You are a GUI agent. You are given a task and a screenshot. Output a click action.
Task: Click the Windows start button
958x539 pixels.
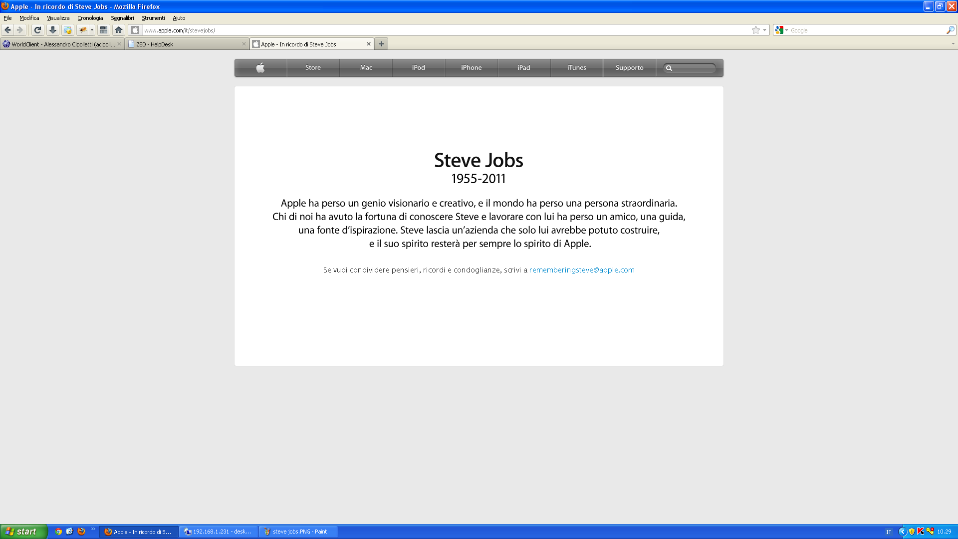[23, 532]
